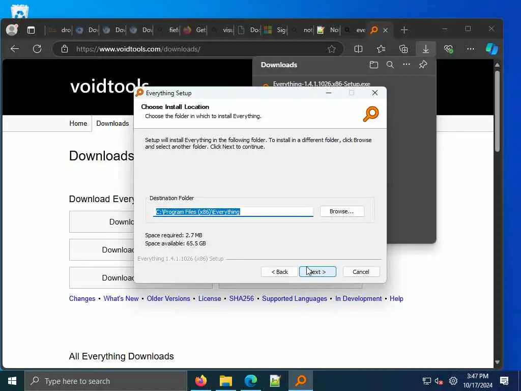Open the License link
Screen dimensions: 521x391
(x=210, y=298)
